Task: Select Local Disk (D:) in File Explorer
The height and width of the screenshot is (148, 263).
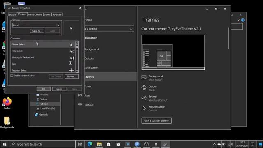Action: coord(48,109)
